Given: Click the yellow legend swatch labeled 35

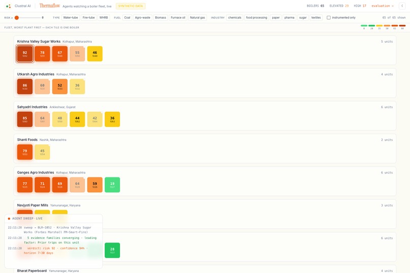Looking at the screenshot, I should click(x=379, y=25).
